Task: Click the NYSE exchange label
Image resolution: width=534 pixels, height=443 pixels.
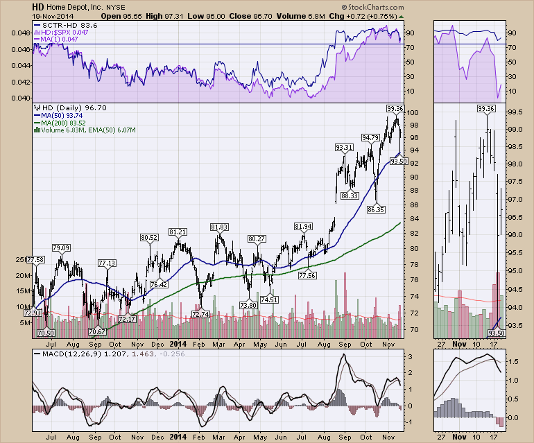Action: [116, 7]
